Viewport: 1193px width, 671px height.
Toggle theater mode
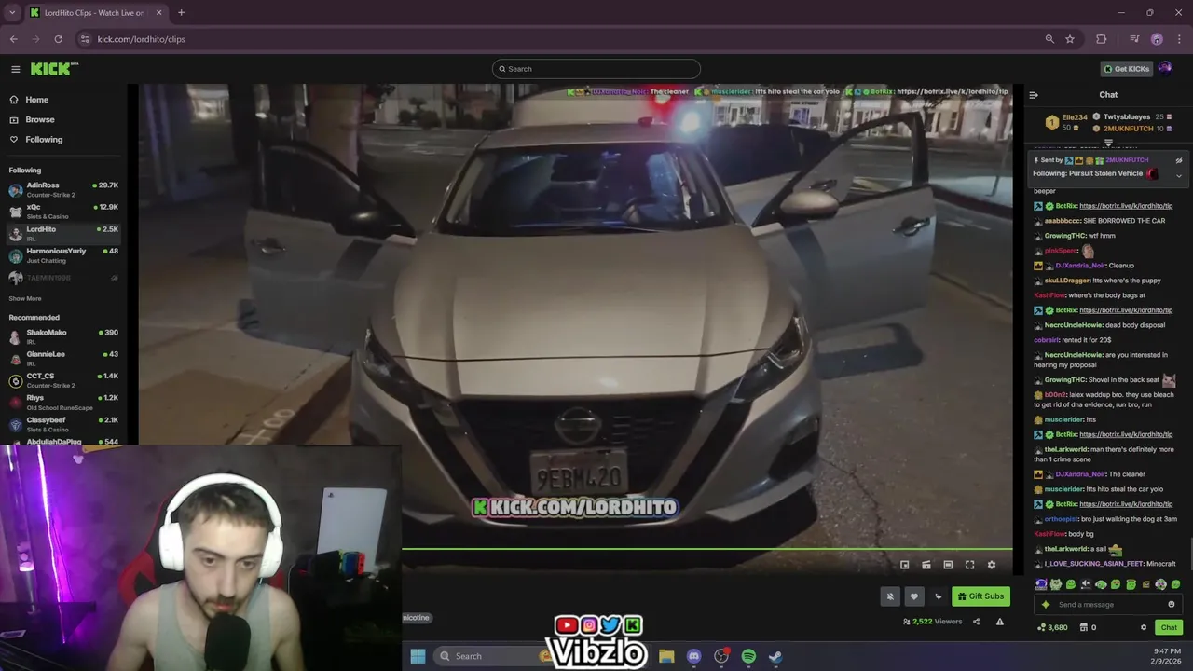coord(948,565)
